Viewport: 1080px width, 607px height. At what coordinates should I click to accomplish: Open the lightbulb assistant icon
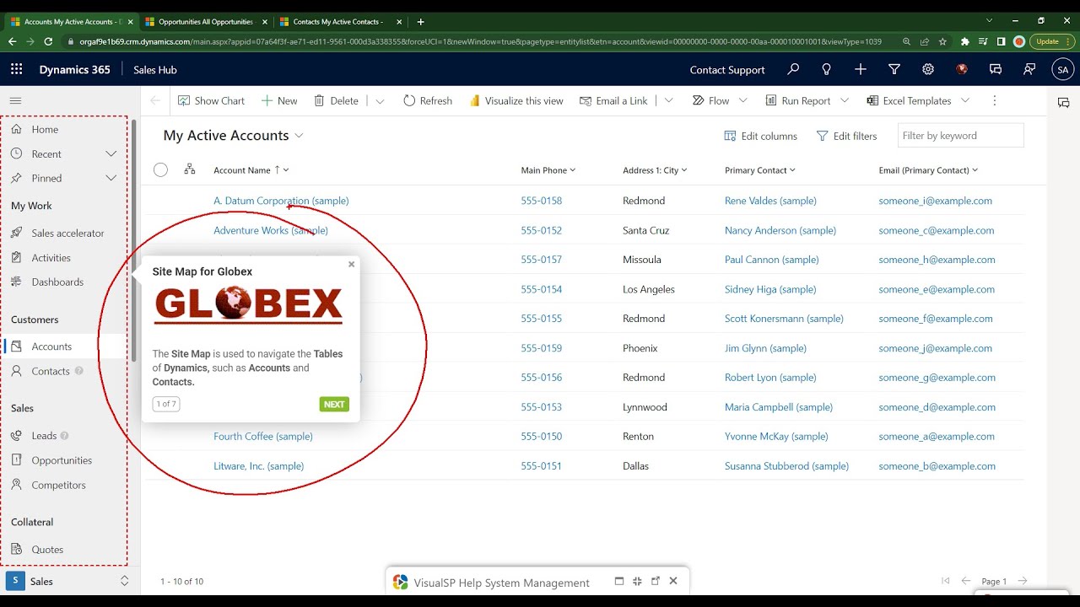(x=827, y=70)
